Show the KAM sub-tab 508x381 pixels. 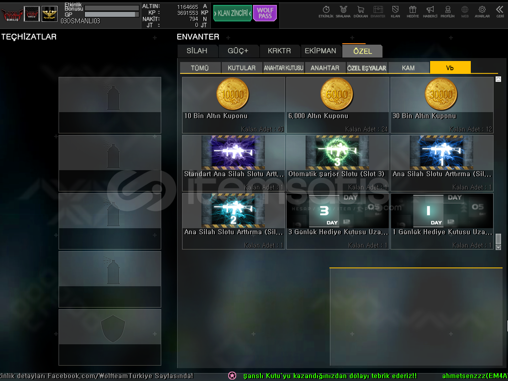(408, 67)
